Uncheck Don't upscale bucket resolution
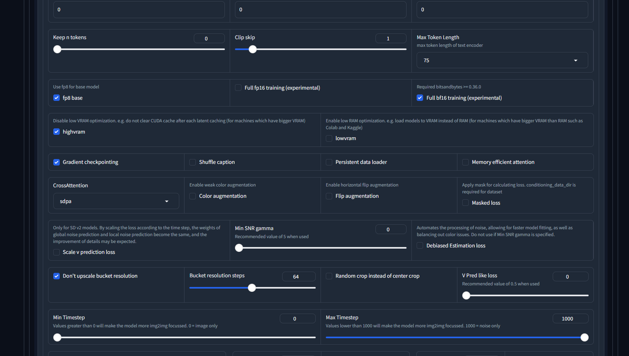This screenshot has height=356, width=629. (57, 276)
